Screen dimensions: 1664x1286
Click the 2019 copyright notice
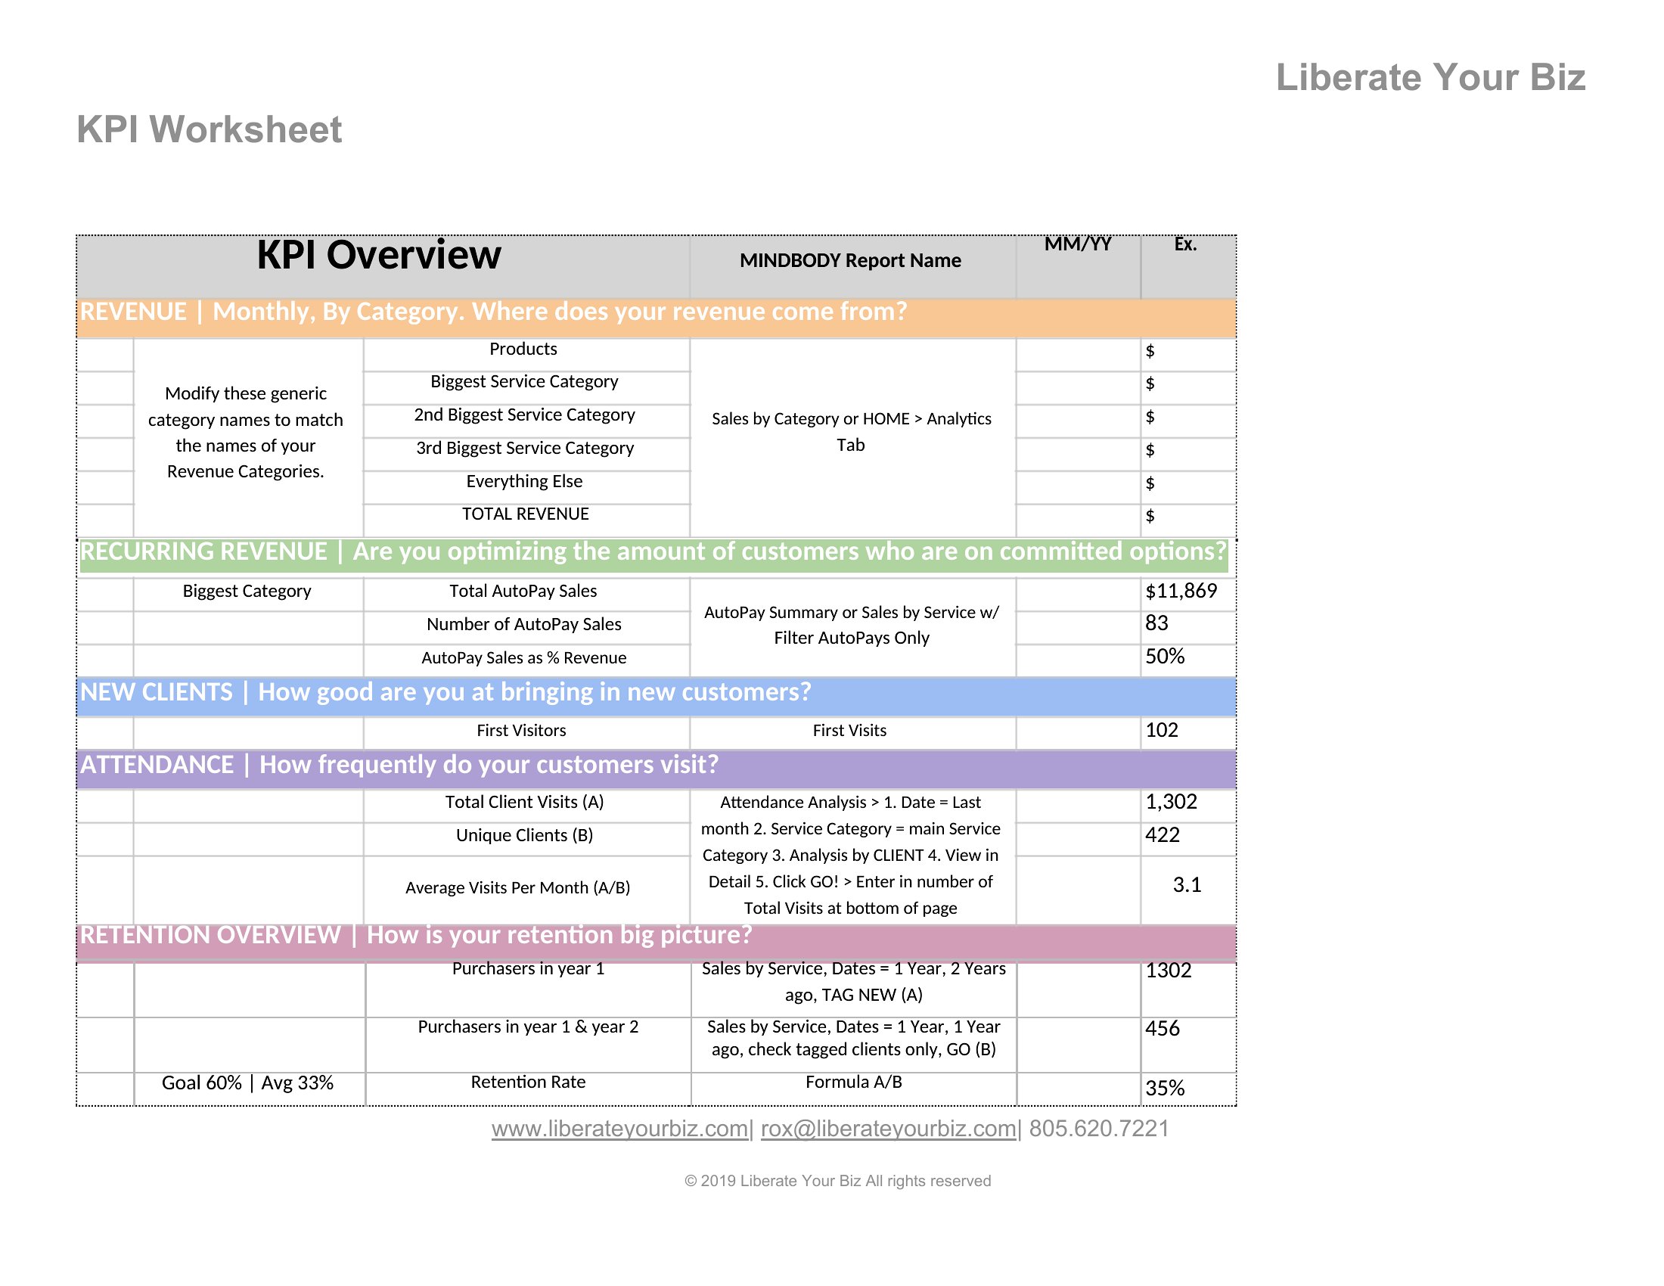[837, 1181]
